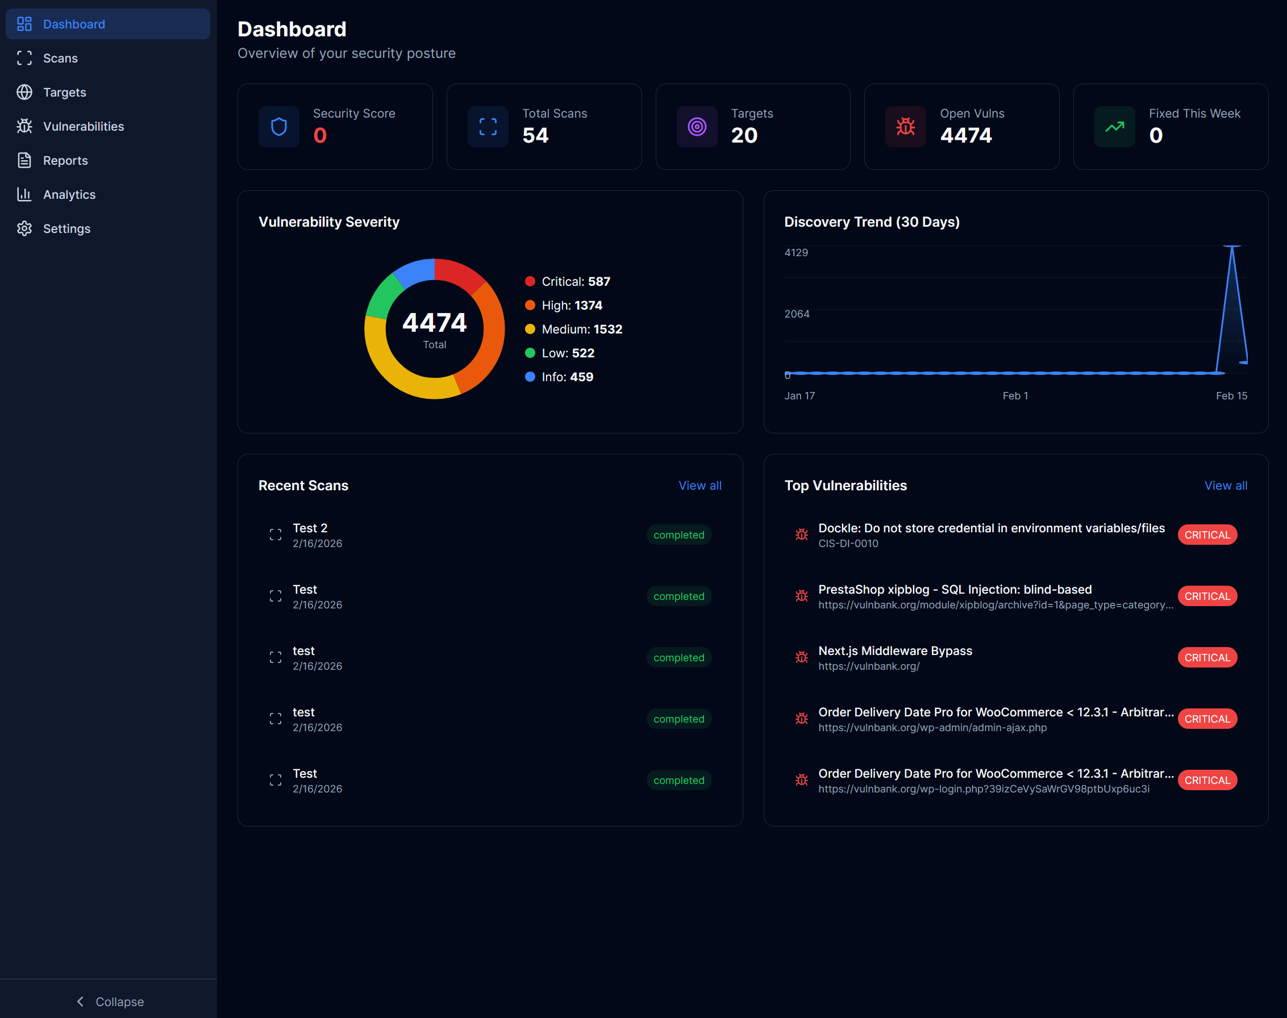Open View all for Recent Scans
Screen dimensions: 1287x1018
(700, 485)
